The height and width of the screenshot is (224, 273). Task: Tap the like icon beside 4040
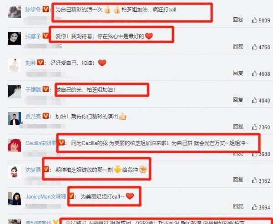[254, 101]
